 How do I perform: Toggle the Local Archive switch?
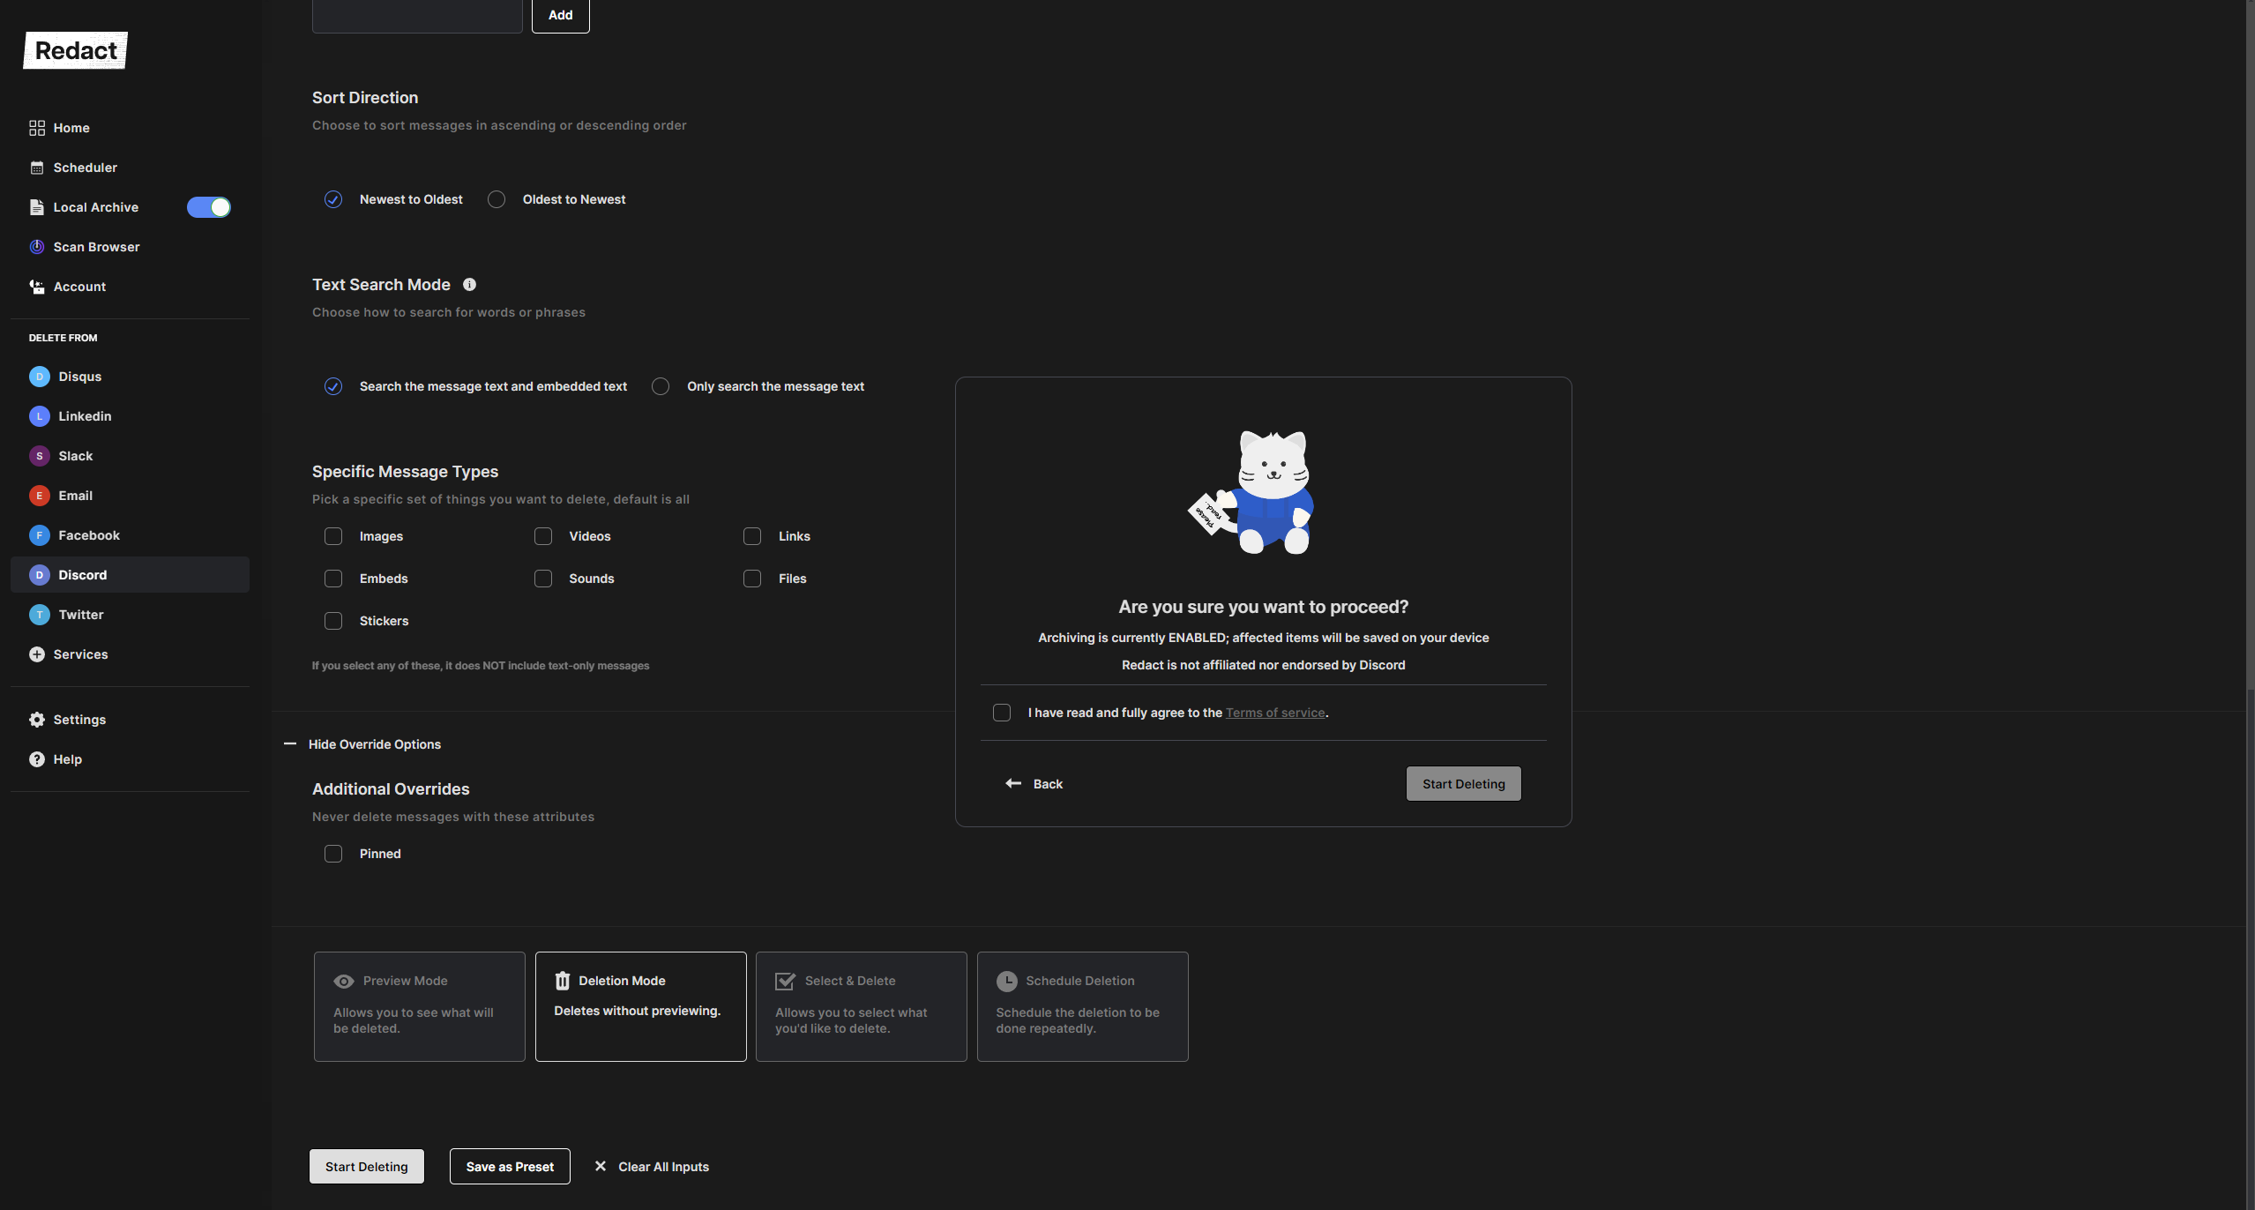tap(209, 207)
